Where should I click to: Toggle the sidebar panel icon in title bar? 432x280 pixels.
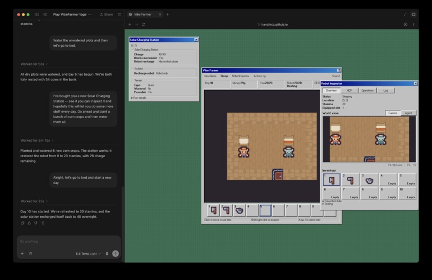coord(37,14)
